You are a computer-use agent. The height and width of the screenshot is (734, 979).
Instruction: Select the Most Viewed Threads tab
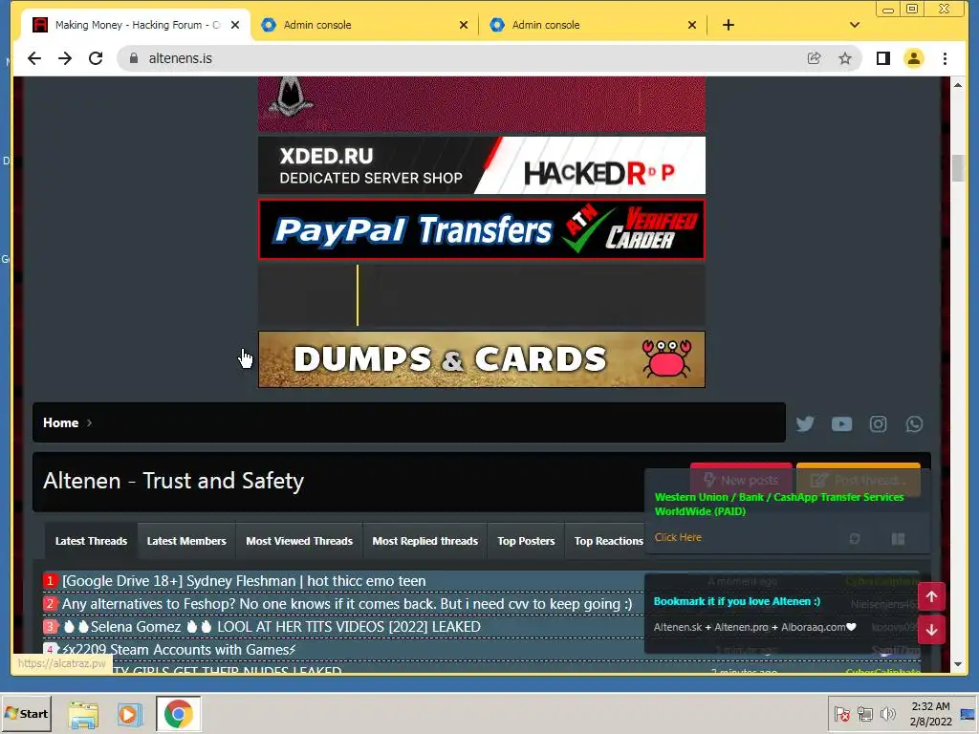click(x=299, y=541)
